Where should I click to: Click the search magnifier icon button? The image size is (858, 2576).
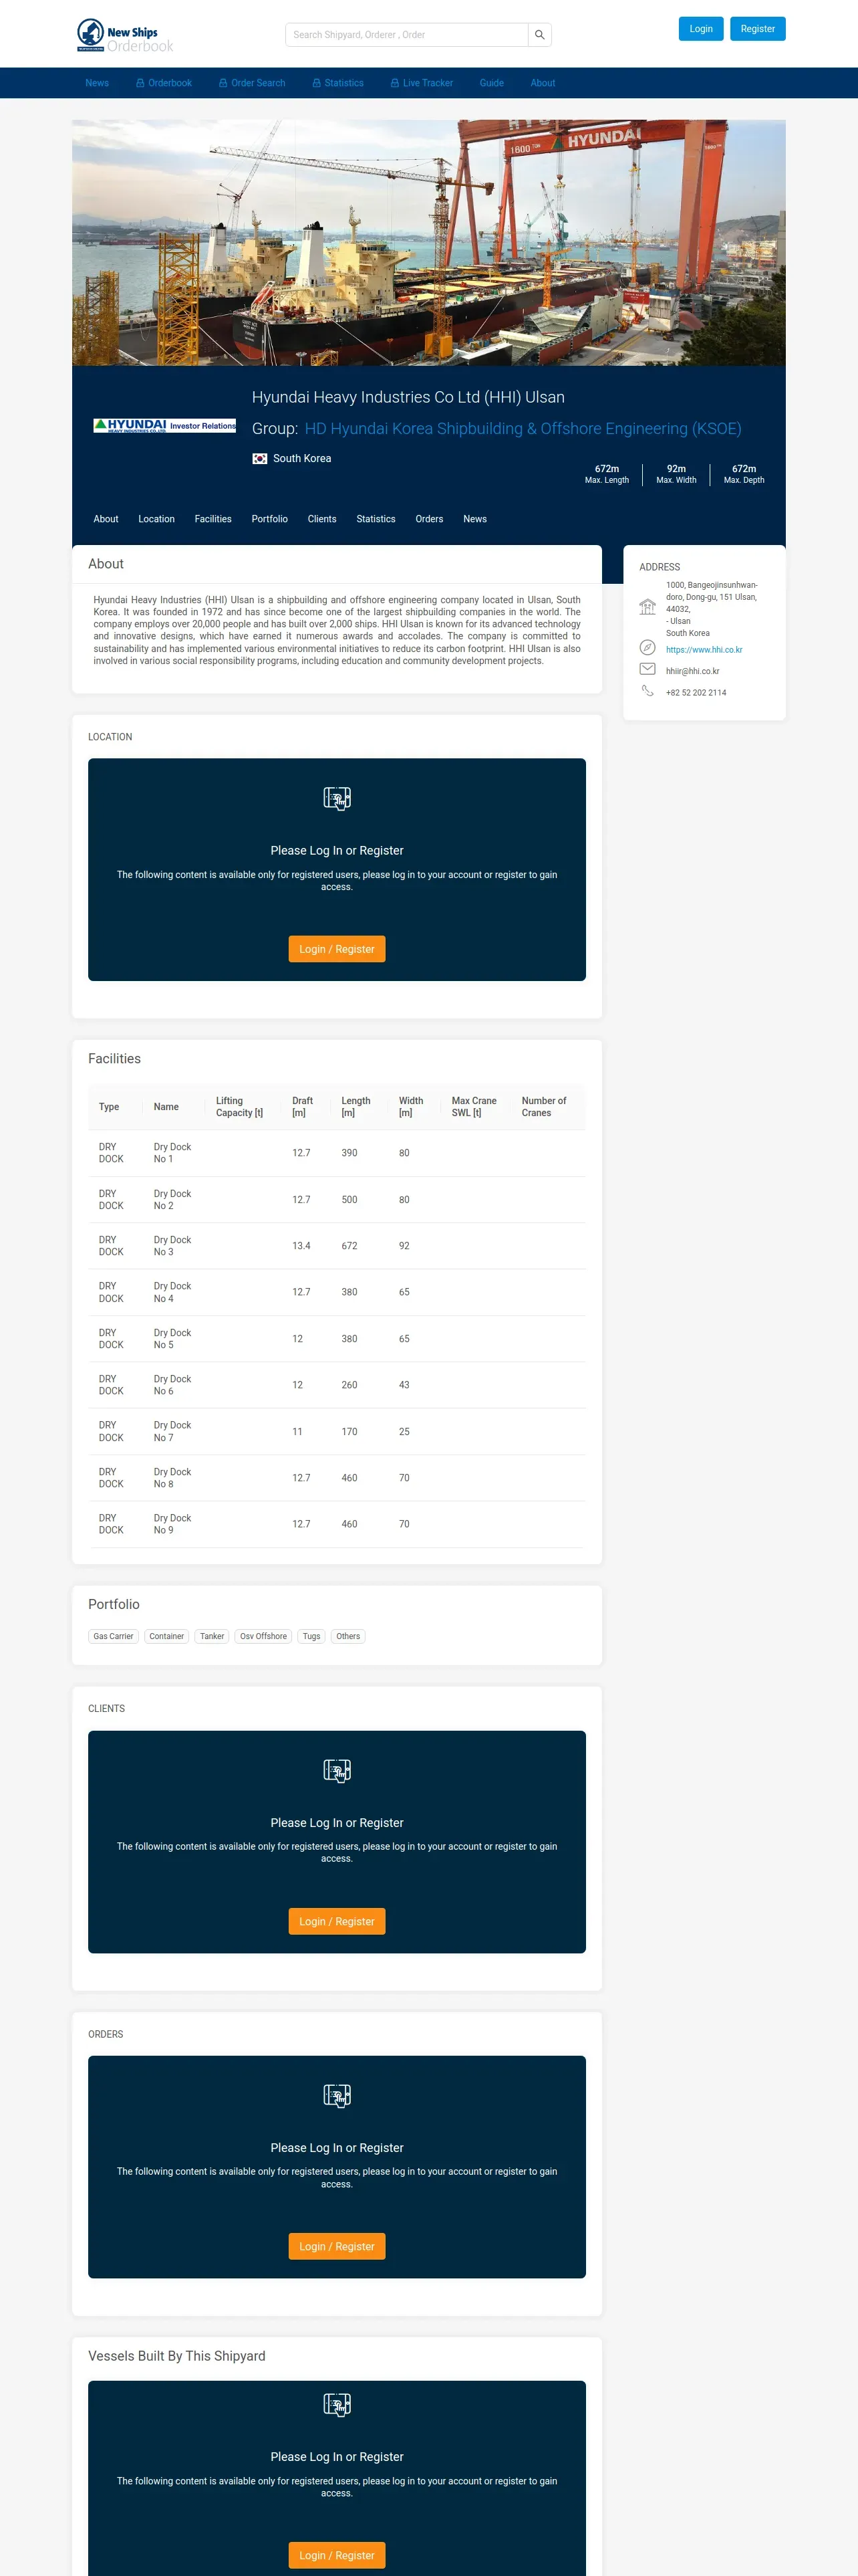click(x=539, y=35)
